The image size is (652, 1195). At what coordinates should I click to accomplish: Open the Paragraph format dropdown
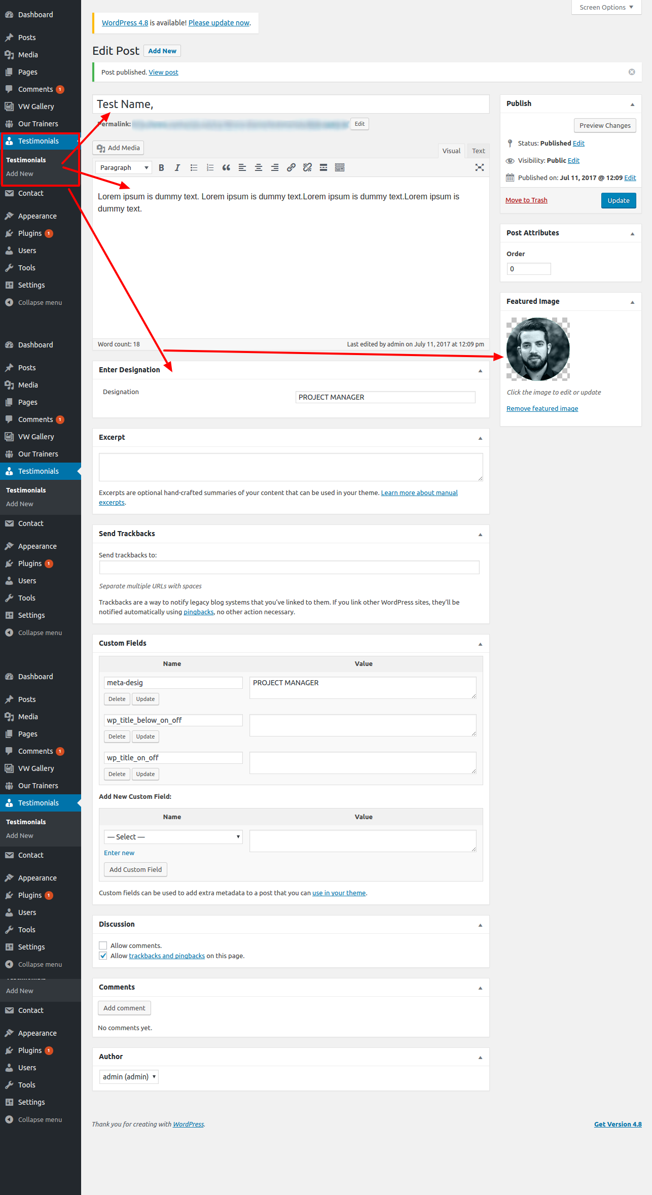(124, 168)
